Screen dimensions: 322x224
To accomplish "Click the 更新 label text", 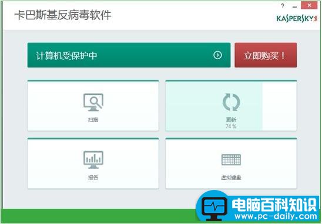I will click(x=231, y=120).
